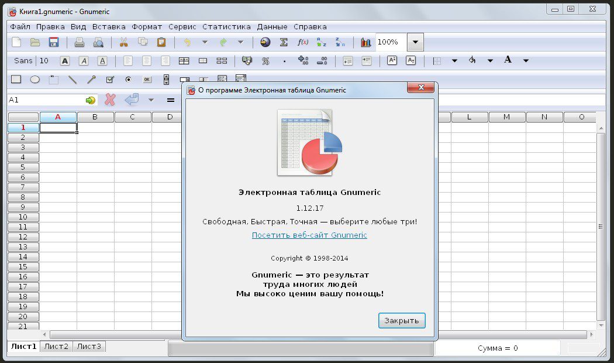Click the Сумма = 0 status area

(498, 348)
